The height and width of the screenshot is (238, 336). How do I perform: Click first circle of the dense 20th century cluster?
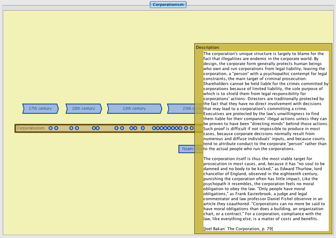coord(154,128)
